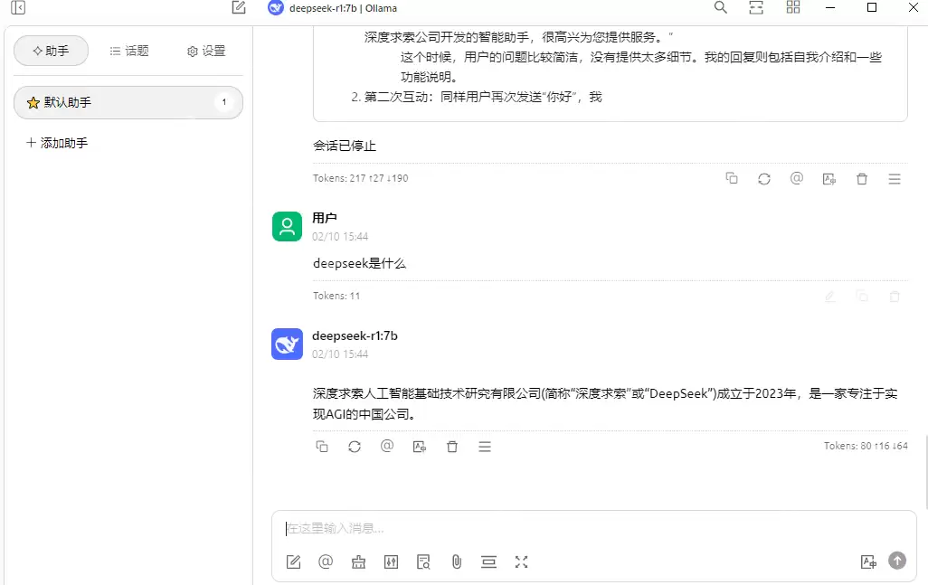Delete the assistant message about 深度求索
Image resolution: width=928 pixels, height=585 pixels.
pyautogui.click(x=452, y=446)
